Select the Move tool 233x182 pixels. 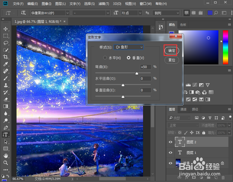pos(6,29)
